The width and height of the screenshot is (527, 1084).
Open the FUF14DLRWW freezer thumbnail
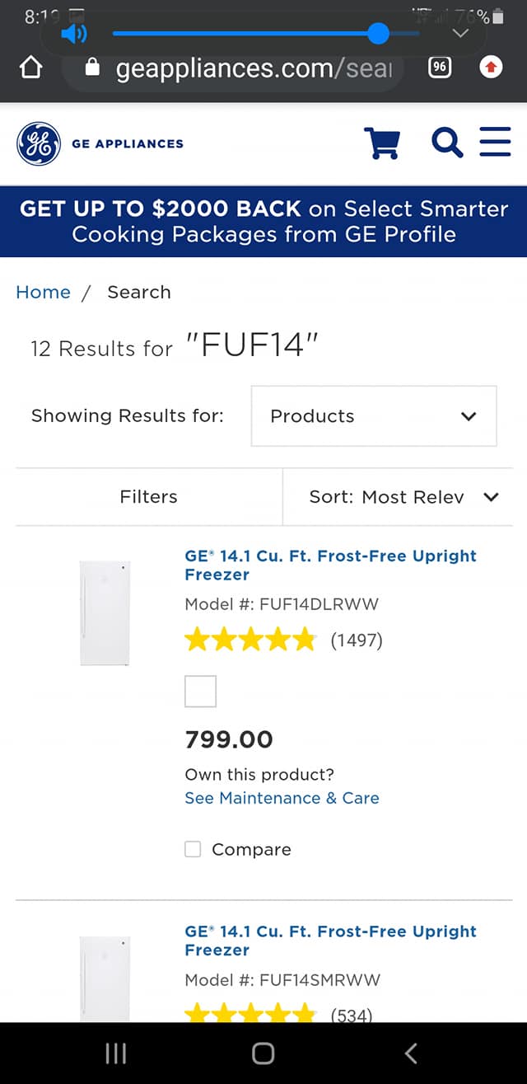click(105, 612)
